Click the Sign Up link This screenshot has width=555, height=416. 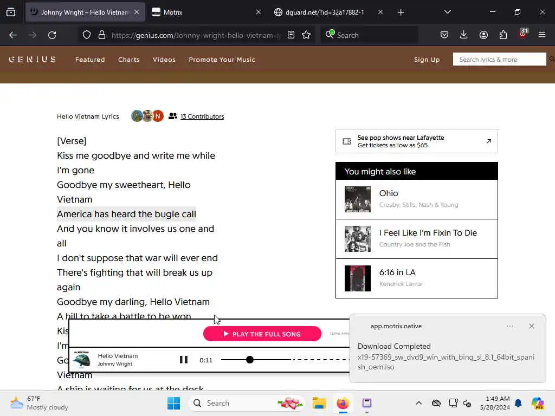(x=427, y=60)
